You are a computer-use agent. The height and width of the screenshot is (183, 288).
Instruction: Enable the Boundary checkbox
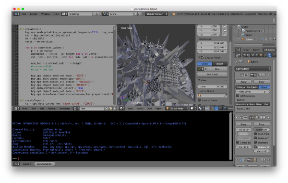255,142
